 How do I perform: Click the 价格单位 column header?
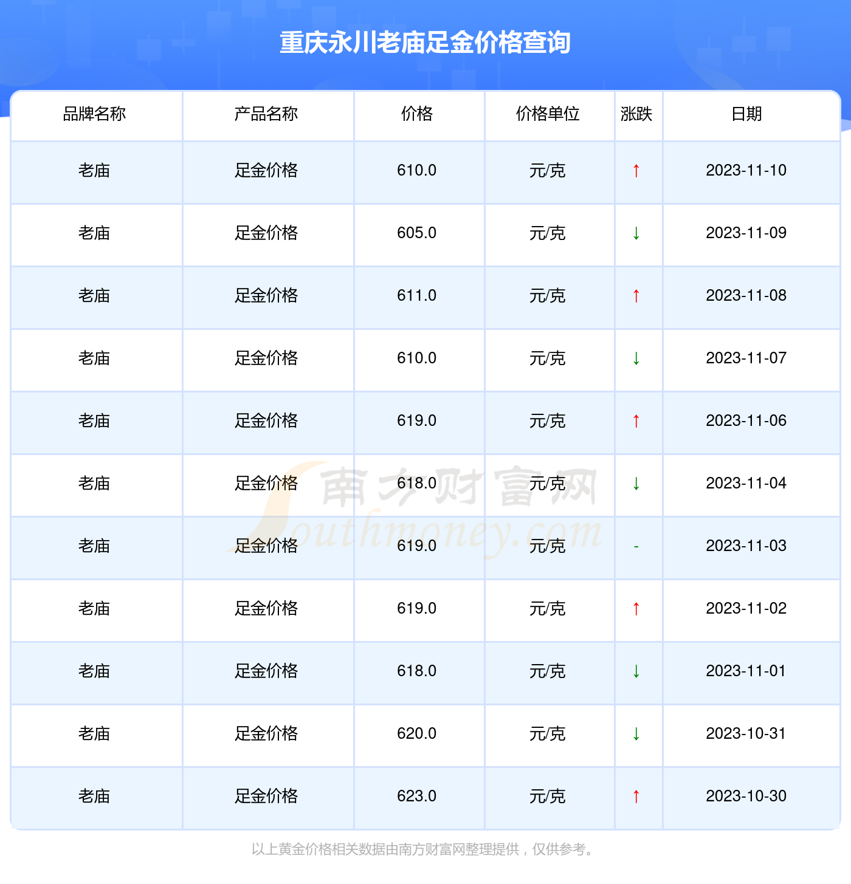[x=548, y=114]
